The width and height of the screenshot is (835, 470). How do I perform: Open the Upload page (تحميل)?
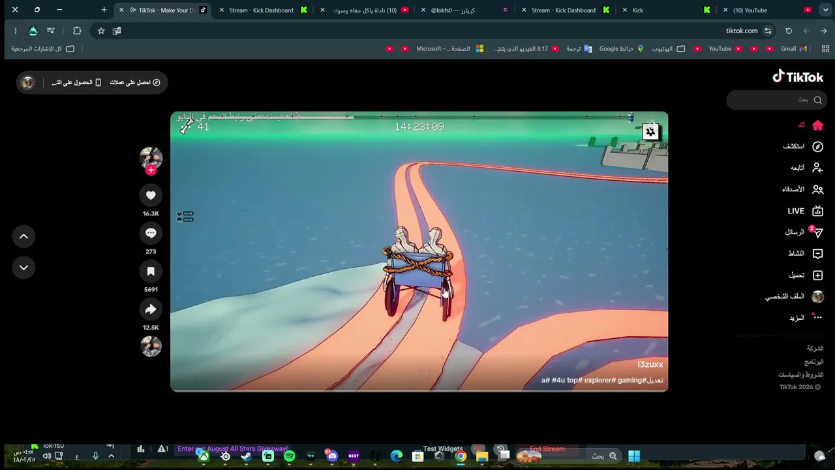point(806,275)
